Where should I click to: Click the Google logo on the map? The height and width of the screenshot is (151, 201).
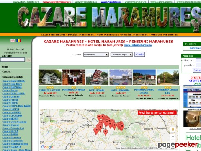[47, 147]
